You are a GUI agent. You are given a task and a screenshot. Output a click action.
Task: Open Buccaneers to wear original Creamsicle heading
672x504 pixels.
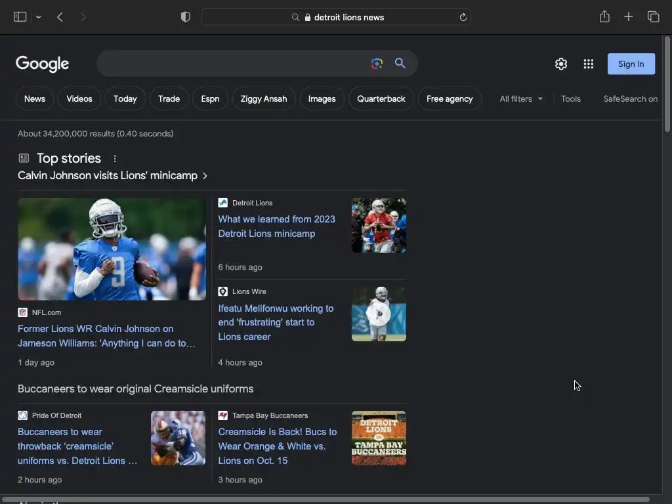(x=135, y=388)
